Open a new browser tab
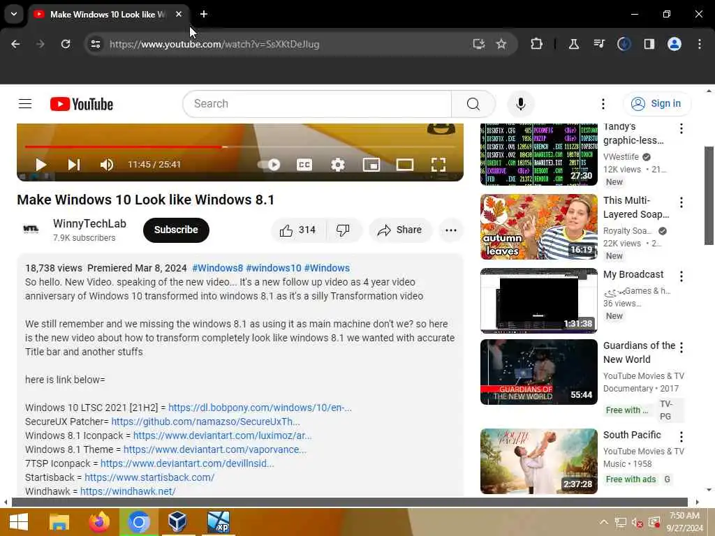This screenshot has width=715, height=536. (204, 14)
